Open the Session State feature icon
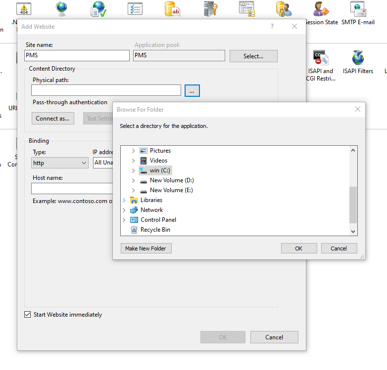This screenshot has width=387, height=370. 321,9
